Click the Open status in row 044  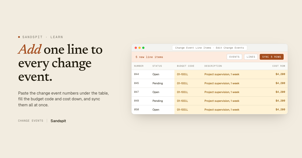[x=156, y=74]
